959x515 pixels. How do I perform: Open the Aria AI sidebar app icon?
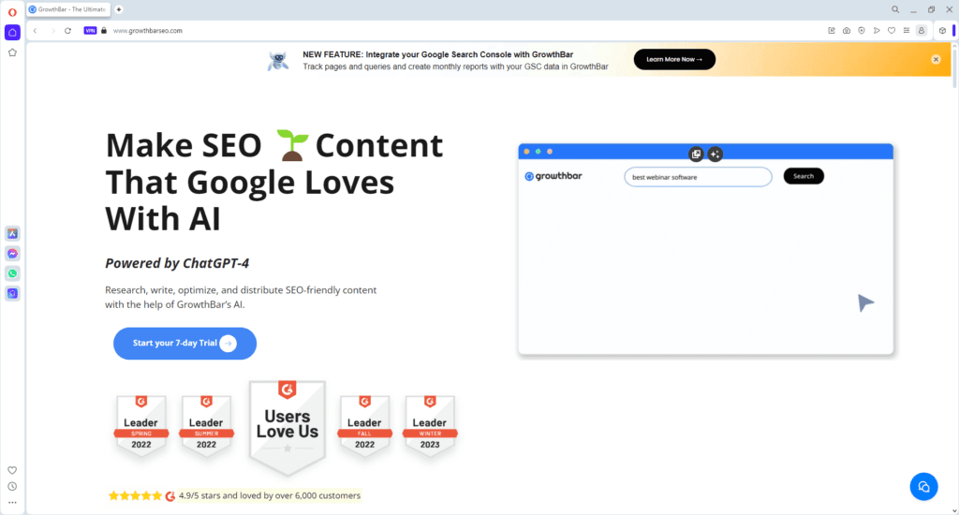(x=12, y=234)
